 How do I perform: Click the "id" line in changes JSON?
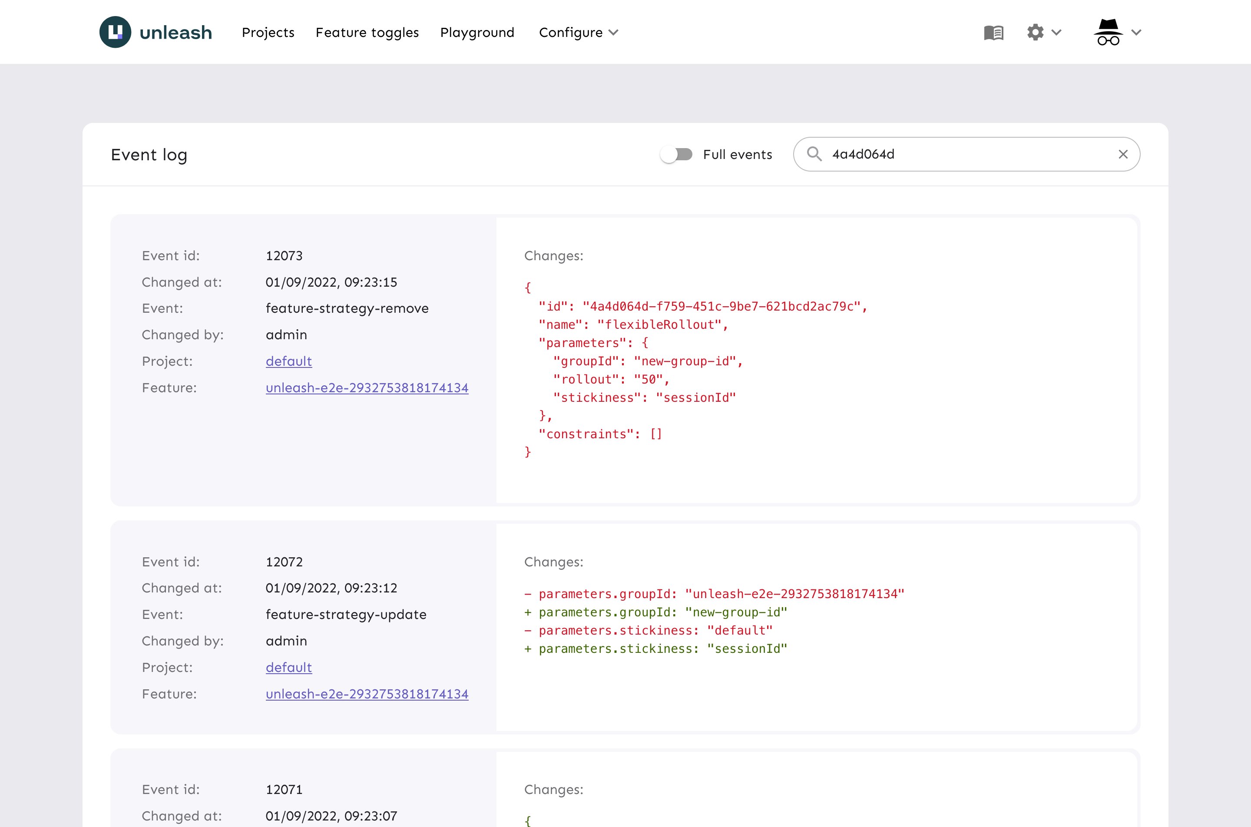703,307
